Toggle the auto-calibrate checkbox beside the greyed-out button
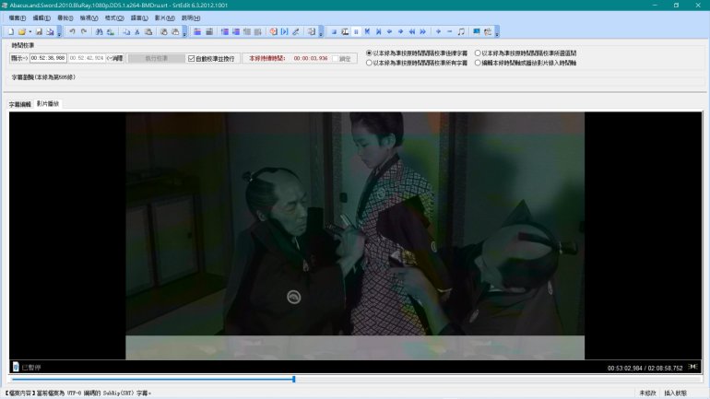 tap(192, 58)
